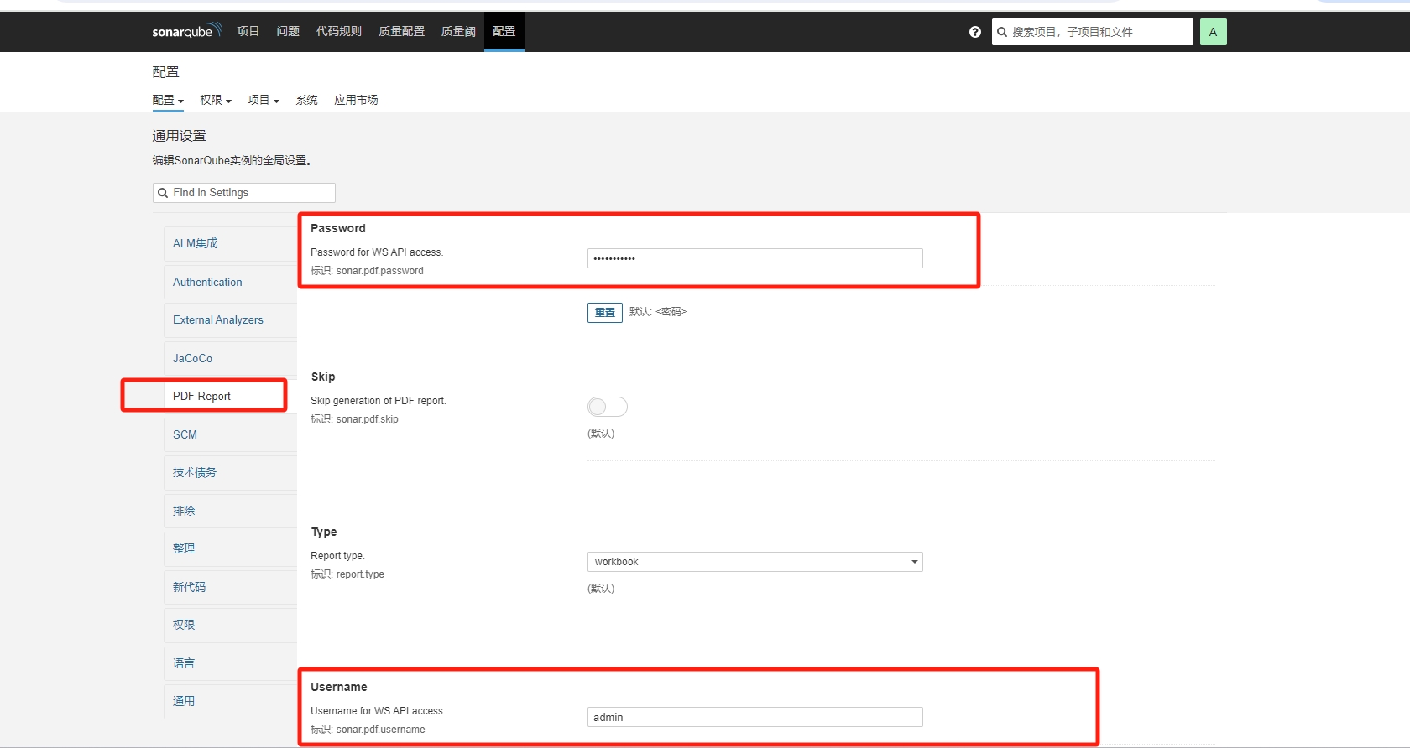
Task: Open the JaCoCo settings category
Action: (x=192, y=358)
